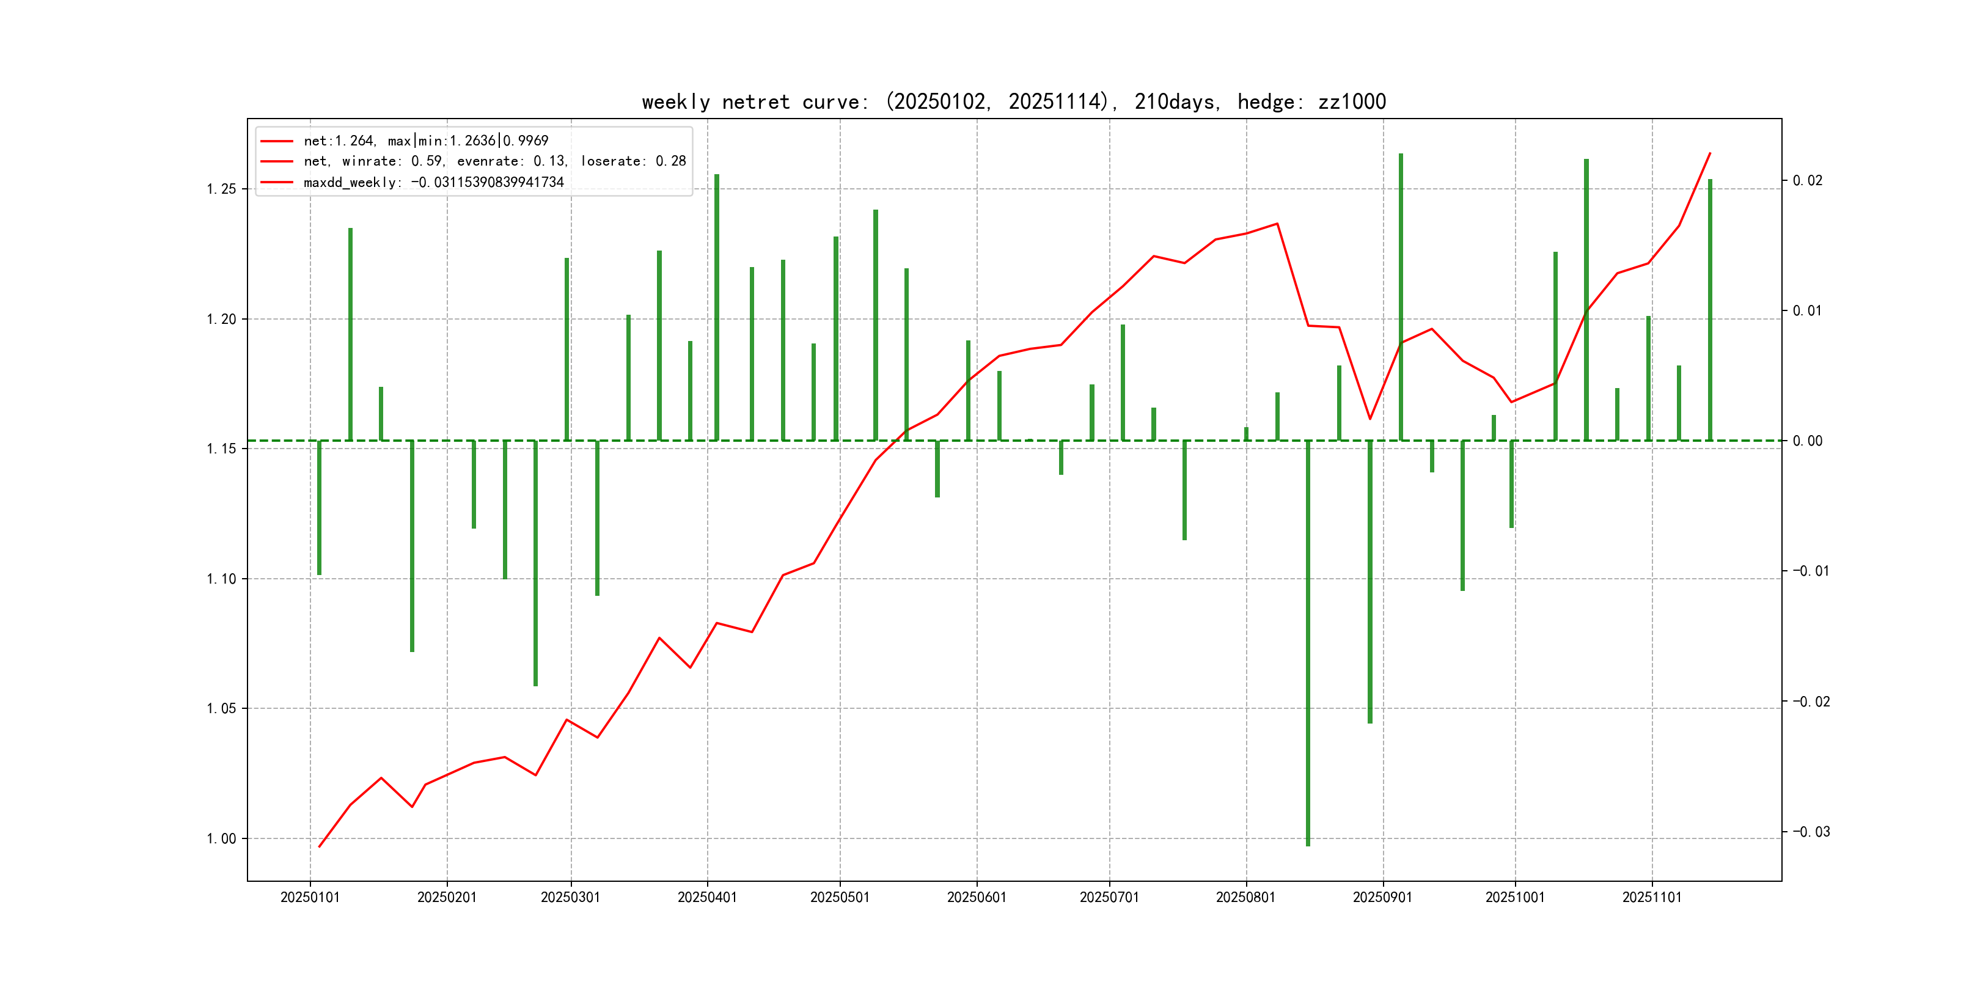Click the red net curve's final peak
Viewport: 1980px width, 990px height.
[1709, 154]
